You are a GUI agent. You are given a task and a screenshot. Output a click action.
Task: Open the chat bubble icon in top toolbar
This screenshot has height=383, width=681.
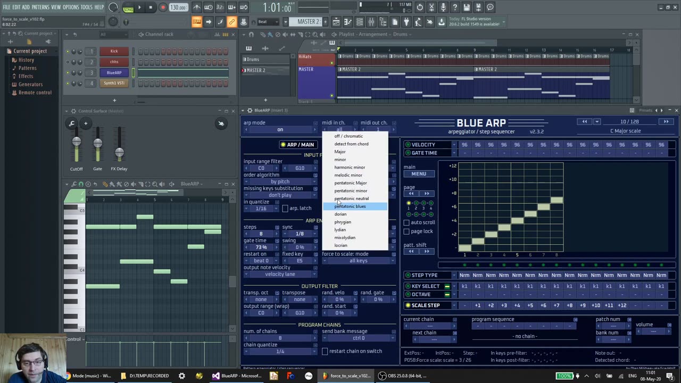point(490,7)
